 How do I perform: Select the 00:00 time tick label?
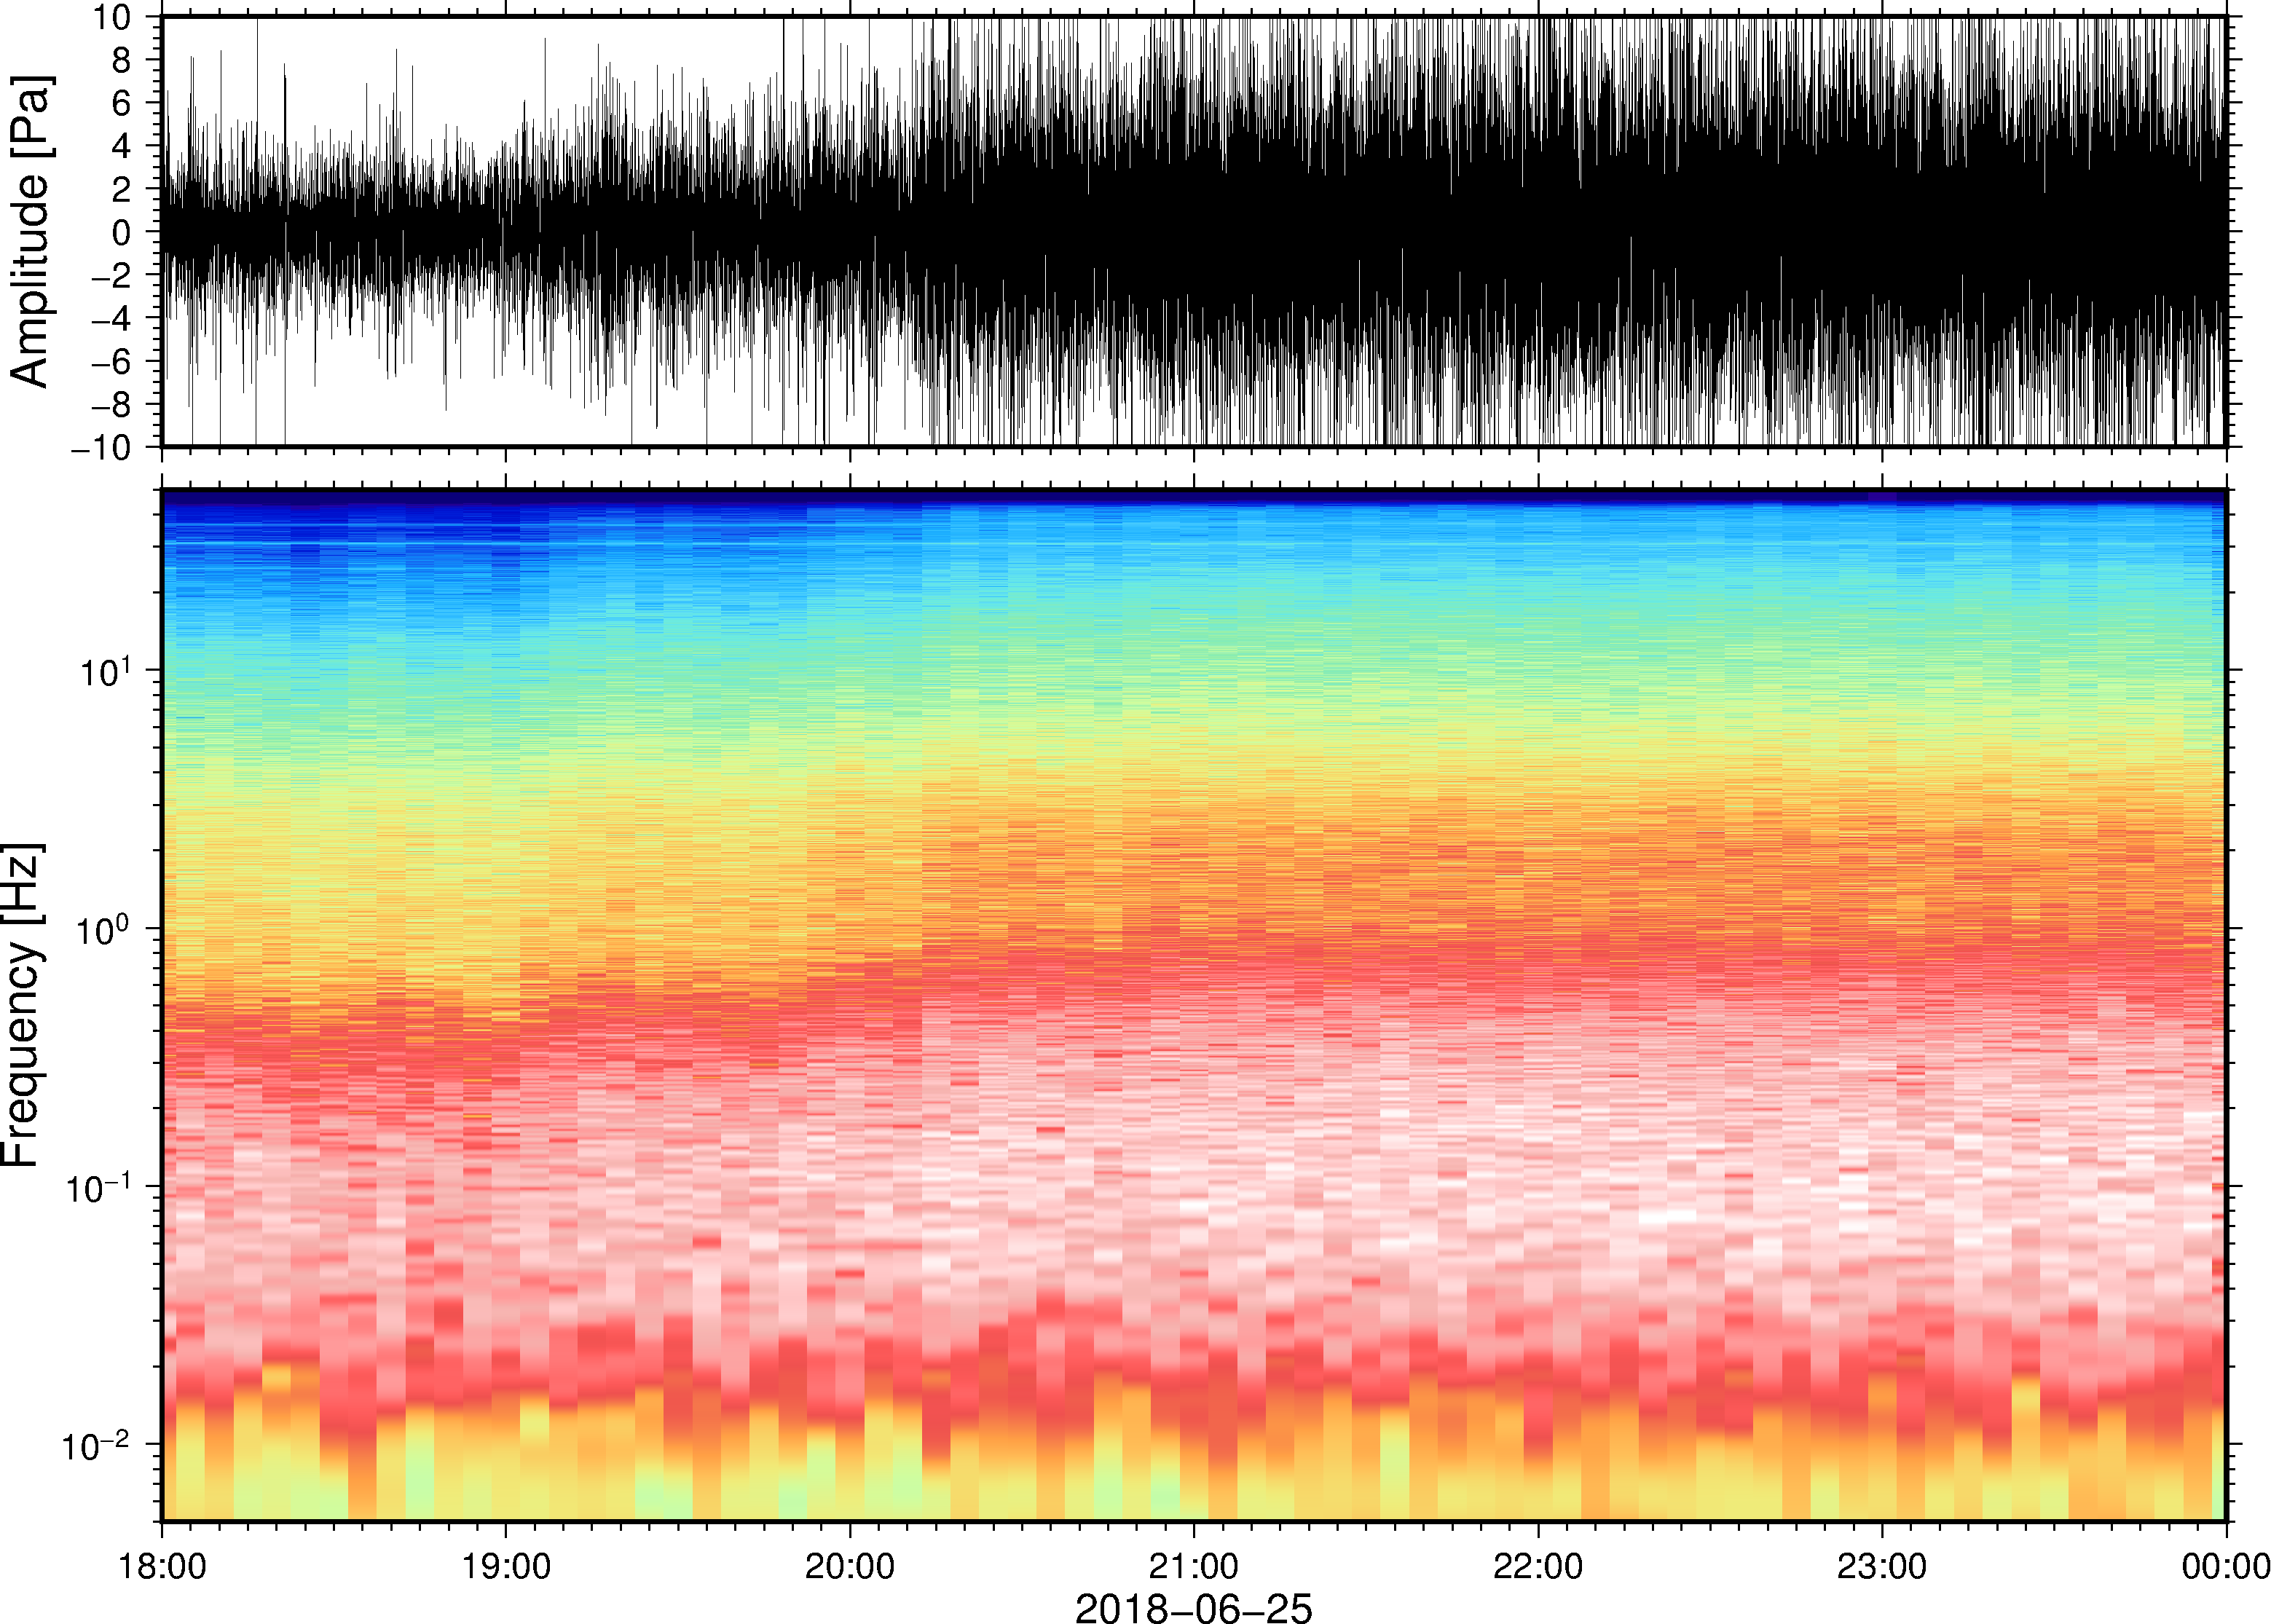tap(2226, 1566)
